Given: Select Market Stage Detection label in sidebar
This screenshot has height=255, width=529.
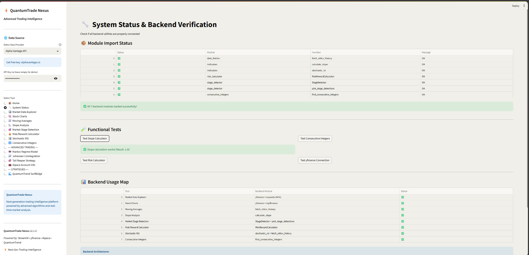Looking at the screenshot, I should tap(26, 130).
